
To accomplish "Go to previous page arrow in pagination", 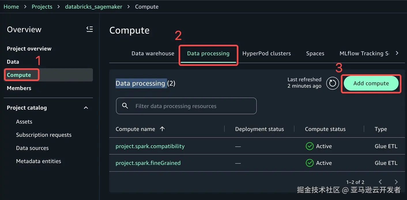I will point(380,182).
